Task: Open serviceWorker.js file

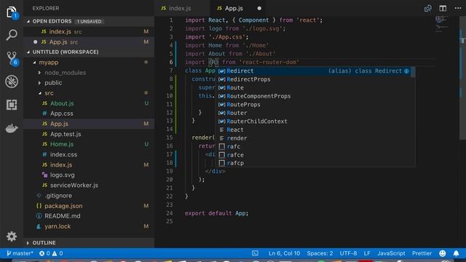Action: (89, 185)
